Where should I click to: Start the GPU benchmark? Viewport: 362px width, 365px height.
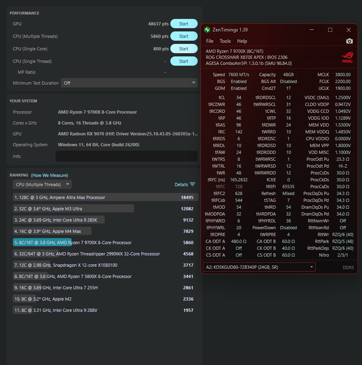pos(184,24)
